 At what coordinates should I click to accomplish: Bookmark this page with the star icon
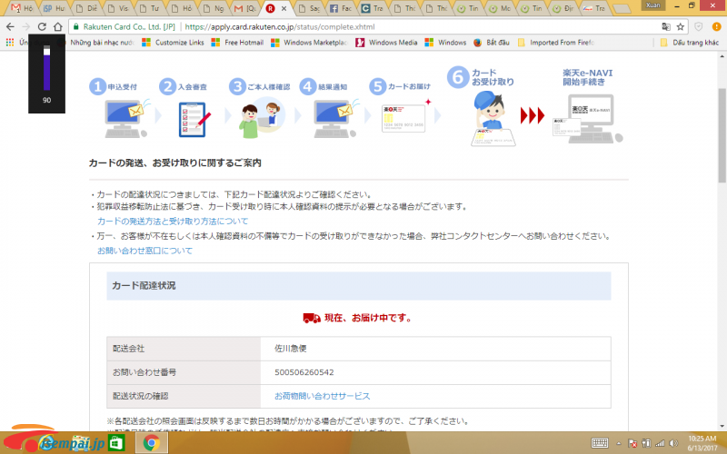click(680, 27)
